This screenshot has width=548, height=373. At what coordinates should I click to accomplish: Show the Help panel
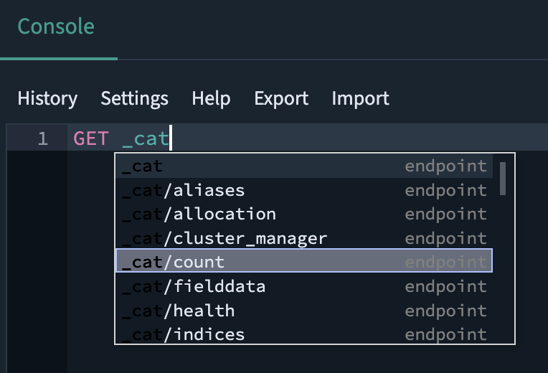pyautogui.click(x=211, y=98)
